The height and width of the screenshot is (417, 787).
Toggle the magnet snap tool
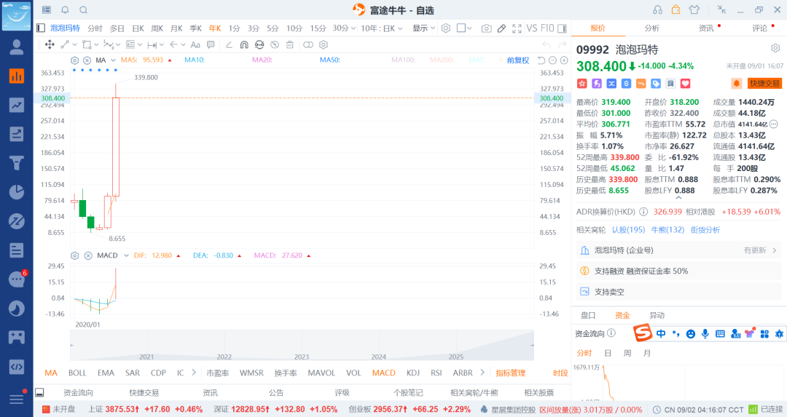pyautogui.click(x=244, y=44)
